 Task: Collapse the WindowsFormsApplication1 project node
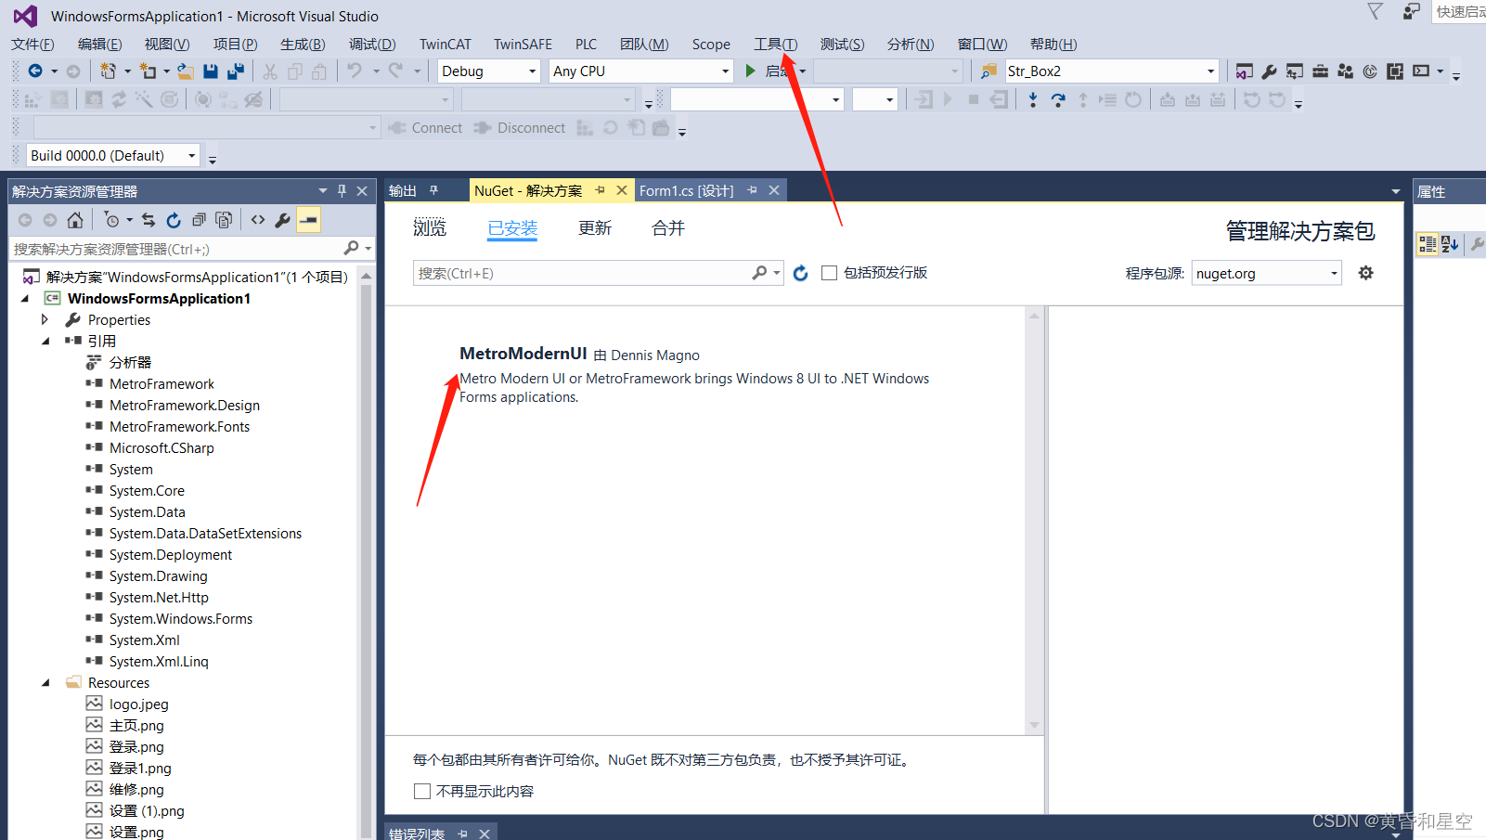[25, 298]
